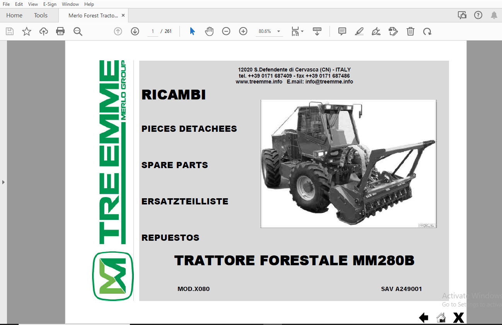Screen dimensions: 502x325
Task: Click the MOD.X080 text
Action: click(193, 289)
